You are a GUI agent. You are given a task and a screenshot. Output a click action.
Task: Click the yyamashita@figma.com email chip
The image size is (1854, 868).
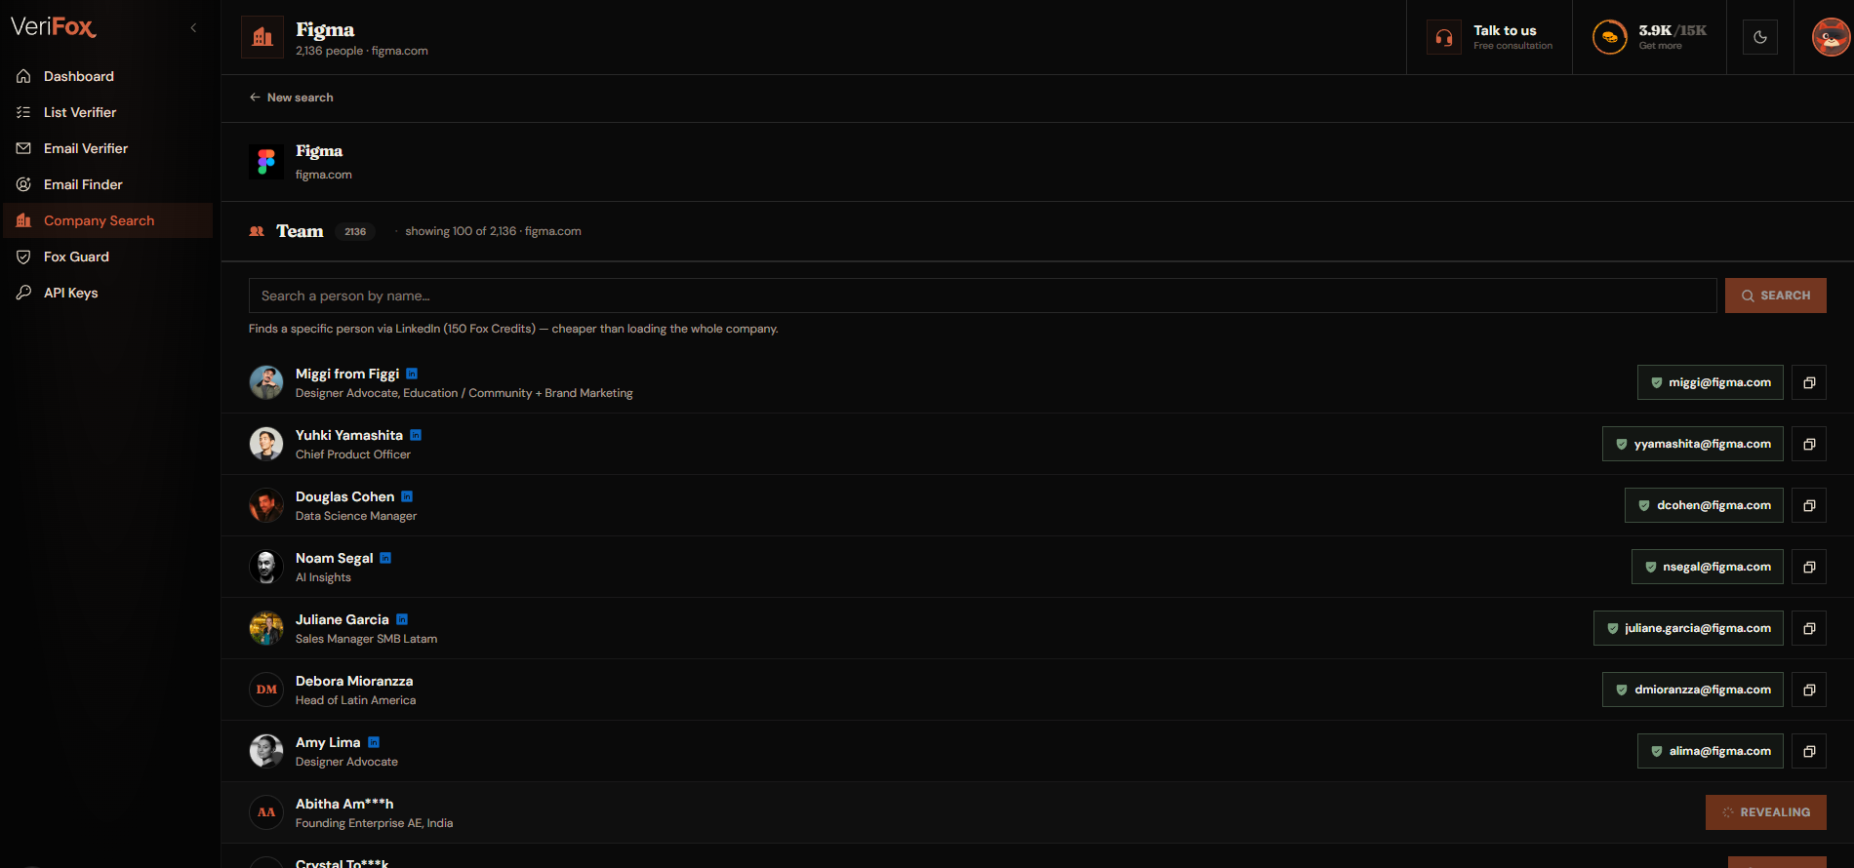tap(1693, 444)
